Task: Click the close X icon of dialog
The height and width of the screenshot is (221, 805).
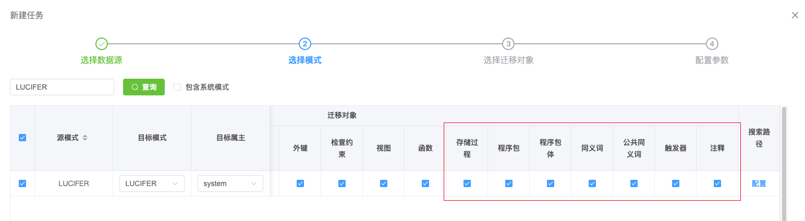Action: 795,15
